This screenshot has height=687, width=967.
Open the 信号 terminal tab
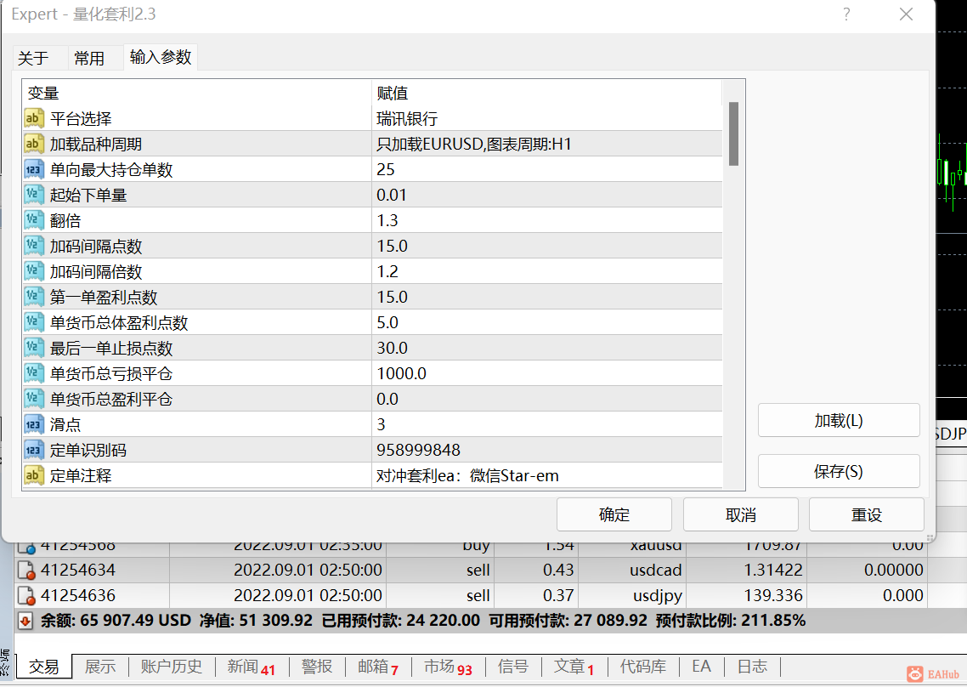click(x=513, y=667)
